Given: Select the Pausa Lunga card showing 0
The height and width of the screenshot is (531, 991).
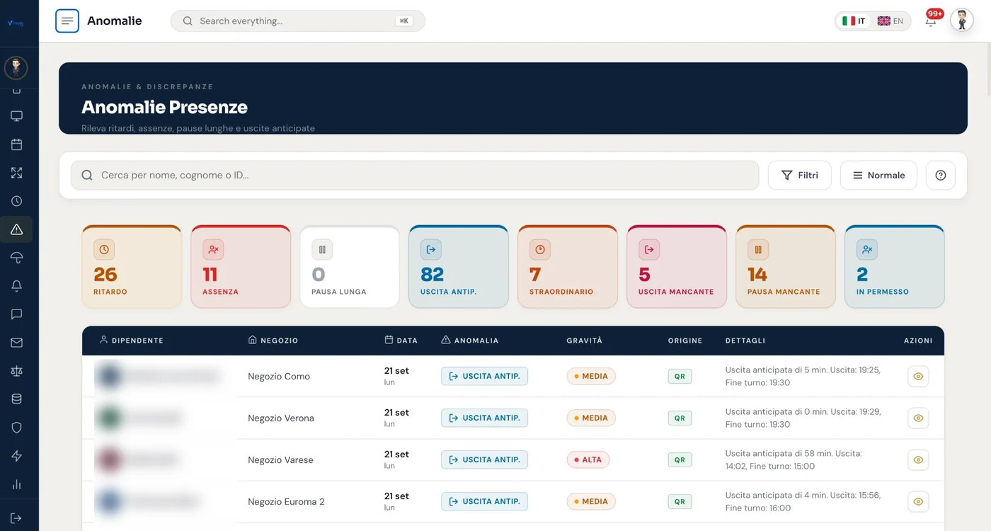Looking at the screenshot, I should tap(350, 267).
